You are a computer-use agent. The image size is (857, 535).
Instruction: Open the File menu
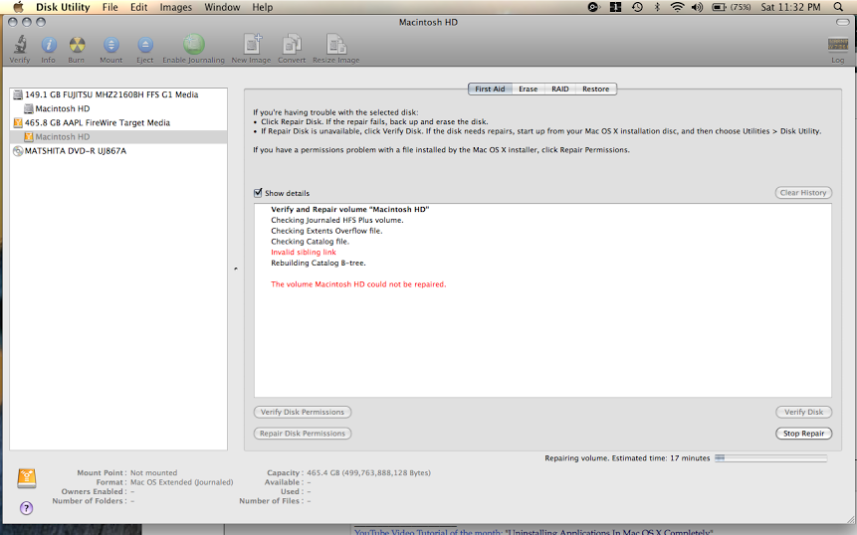click(109, 7)
